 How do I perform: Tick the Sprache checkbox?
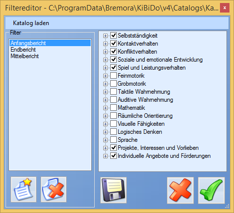coord(114,140)
